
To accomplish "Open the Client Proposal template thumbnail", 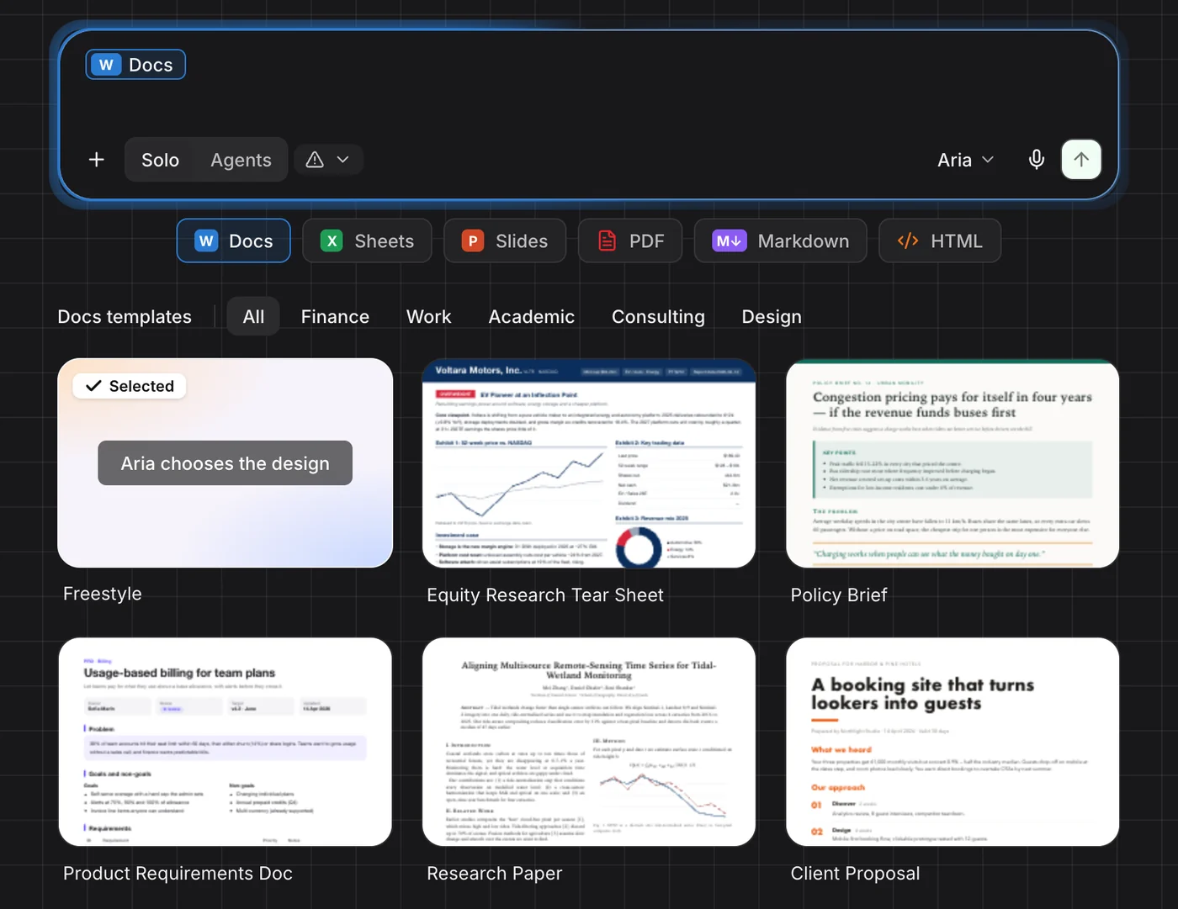I will click(x=952, y=742).
